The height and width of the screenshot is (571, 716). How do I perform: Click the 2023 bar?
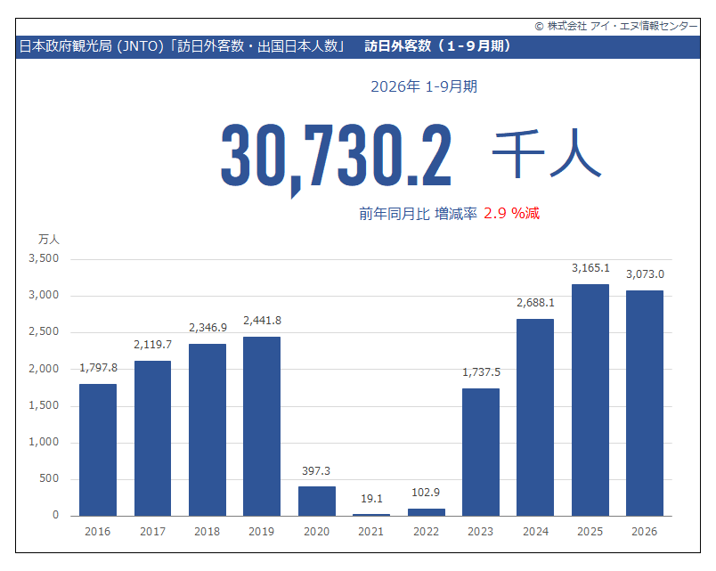481,453
